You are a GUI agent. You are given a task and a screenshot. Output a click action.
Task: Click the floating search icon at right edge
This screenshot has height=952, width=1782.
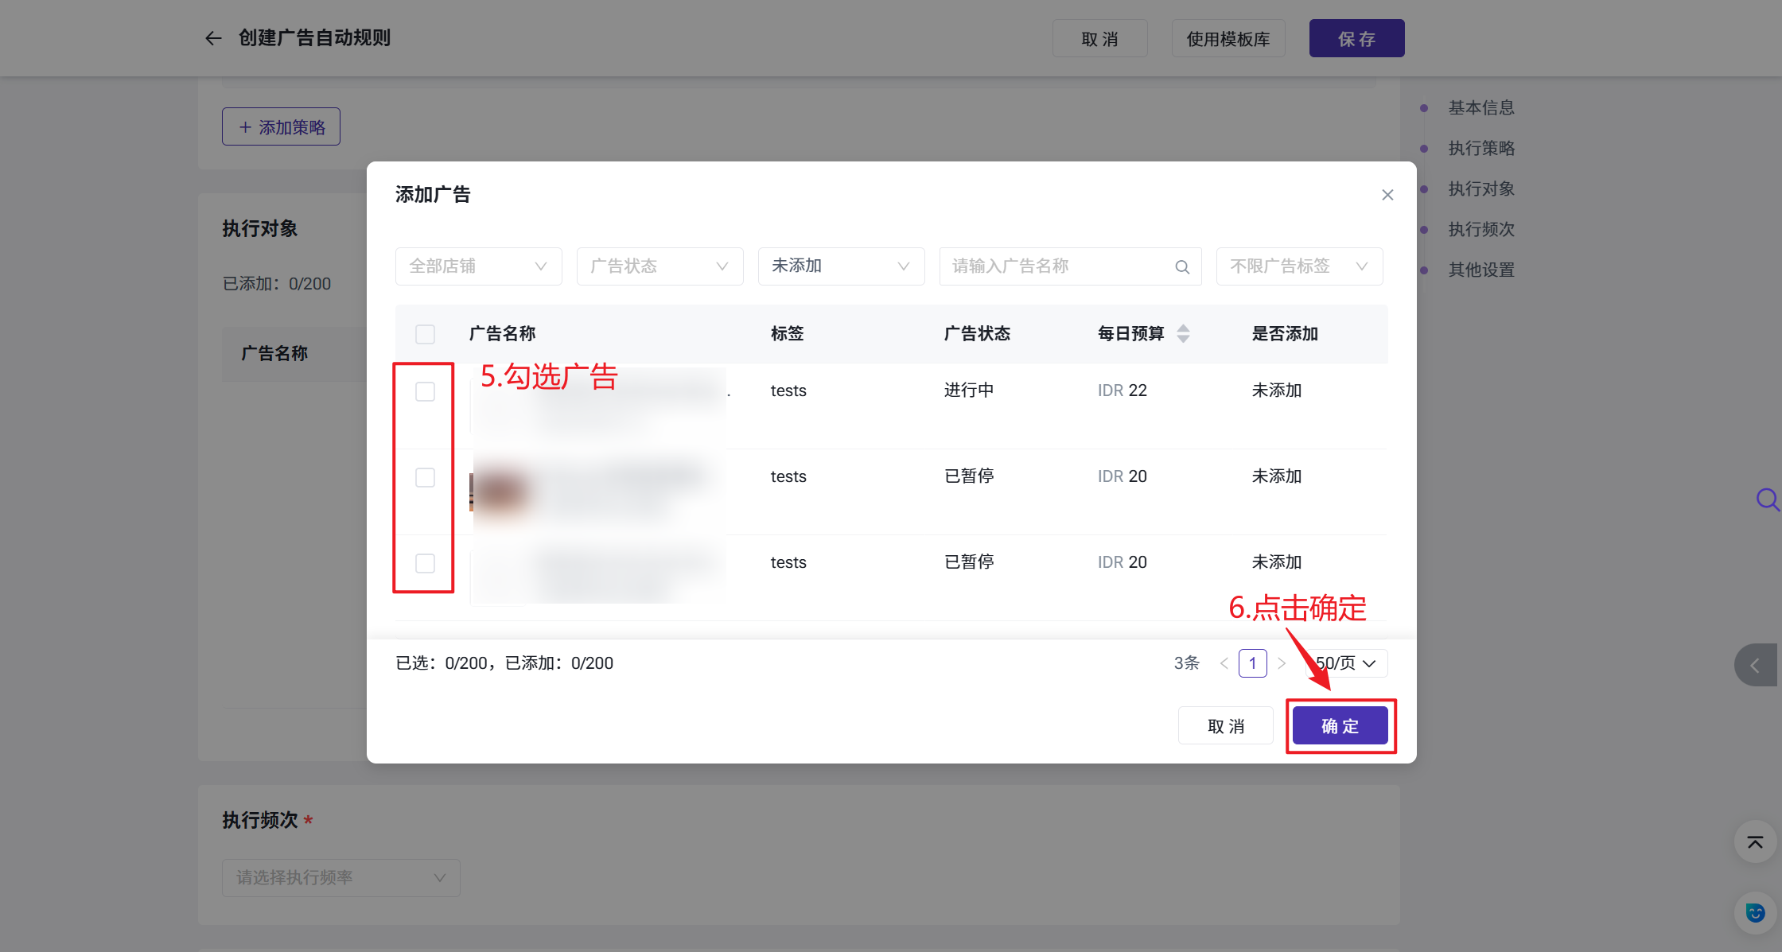(x=1766, y=499)
